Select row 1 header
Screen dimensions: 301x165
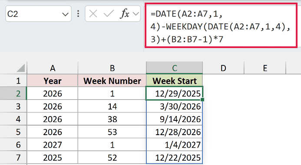pyautogui.click(x=13, y=81)
